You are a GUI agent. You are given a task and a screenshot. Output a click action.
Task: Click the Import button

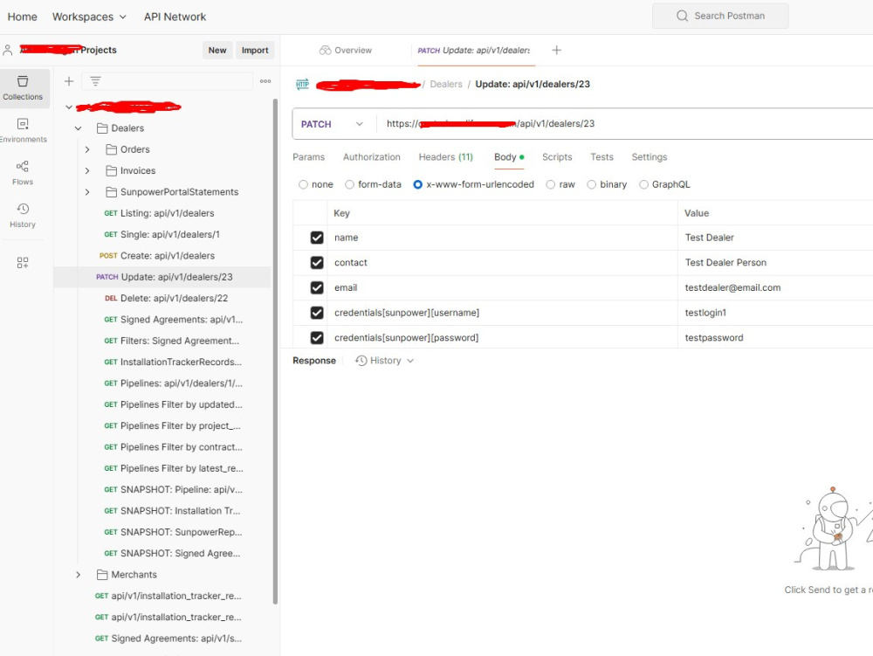click(x=255, y=50)
